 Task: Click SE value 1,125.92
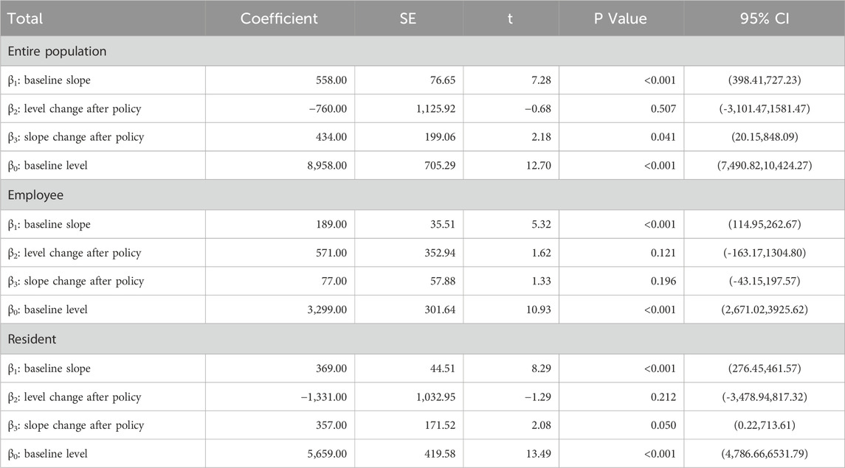click(x=435, y=108)
